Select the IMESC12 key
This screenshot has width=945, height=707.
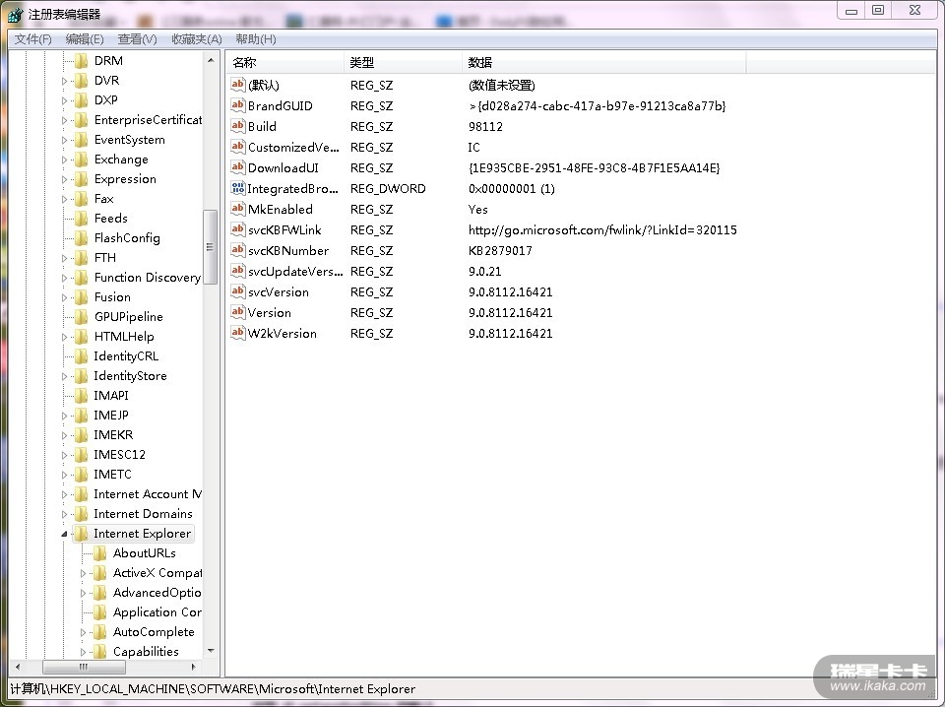[119, 455]
